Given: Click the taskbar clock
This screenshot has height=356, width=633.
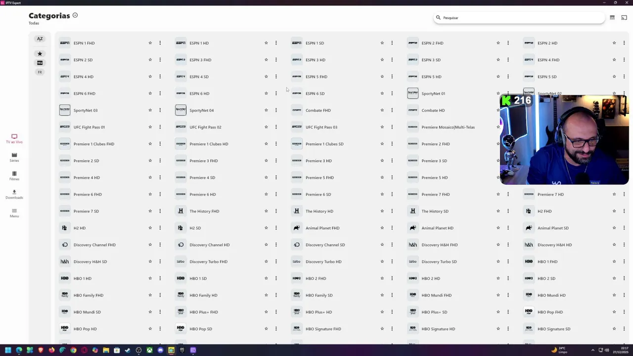Looking at the screenshot, I should click(x=620, y=350).
